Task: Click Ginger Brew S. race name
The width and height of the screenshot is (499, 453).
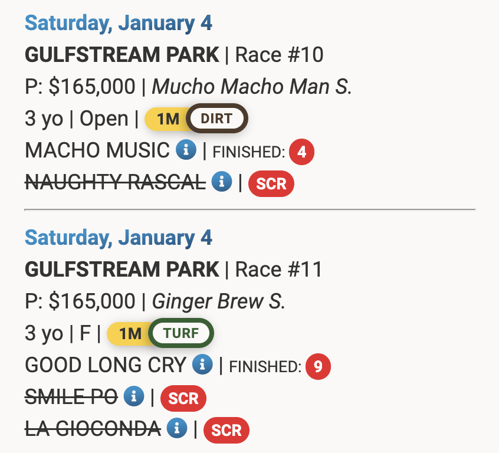Action: click(219, 301)
